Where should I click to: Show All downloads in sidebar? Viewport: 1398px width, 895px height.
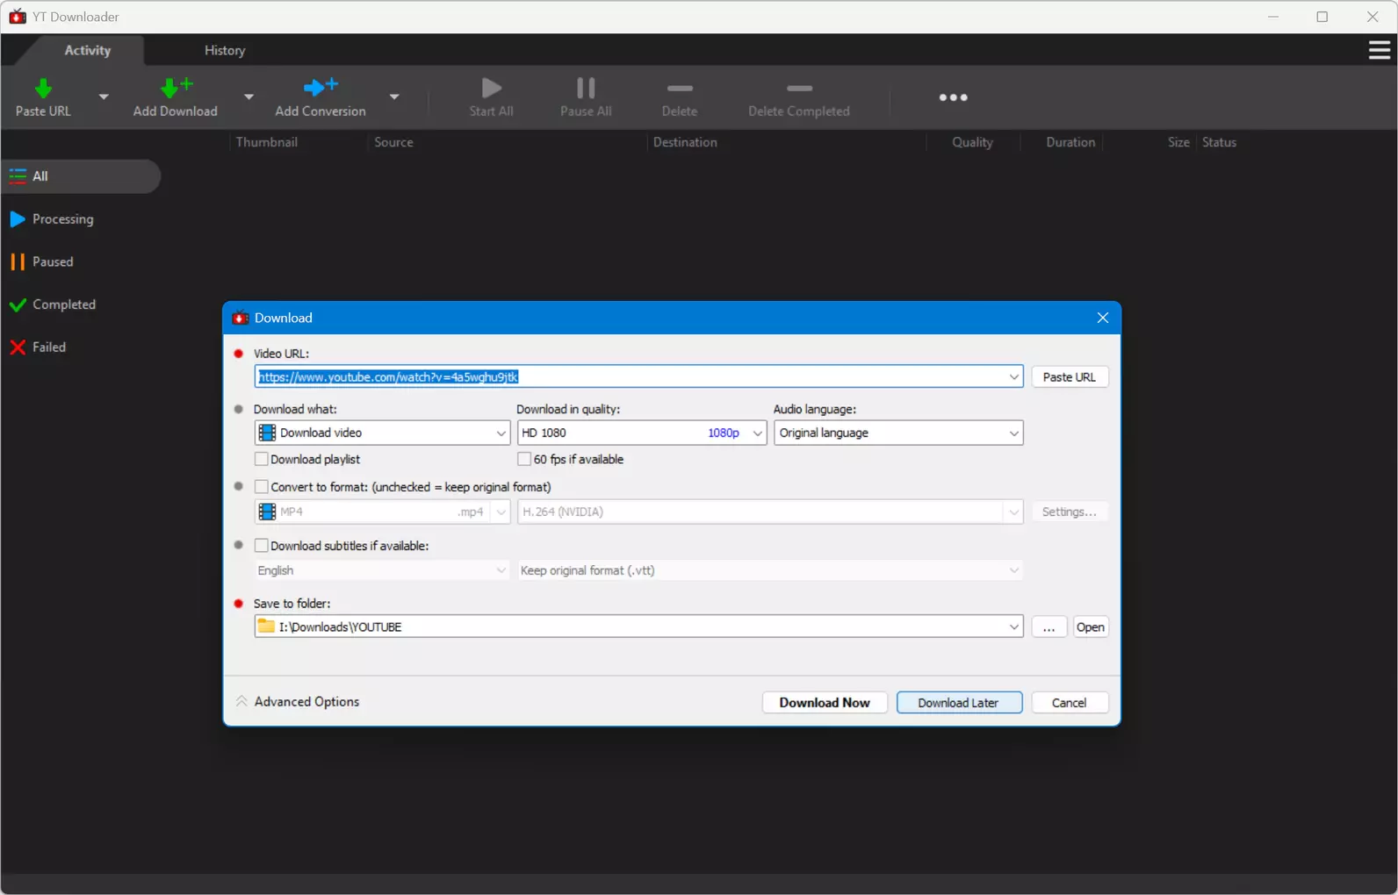click(81, 176)
